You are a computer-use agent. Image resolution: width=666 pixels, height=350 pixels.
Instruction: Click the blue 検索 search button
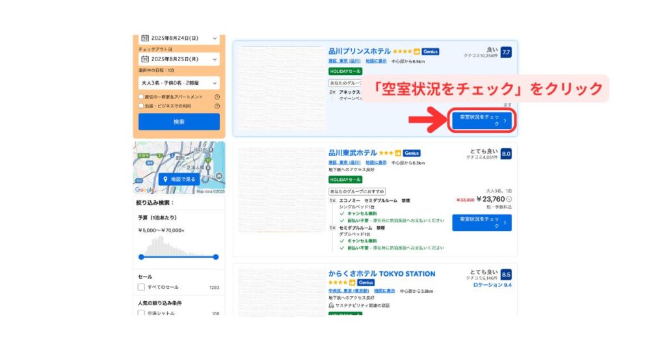pyautogui.click(x=179, y=122)
